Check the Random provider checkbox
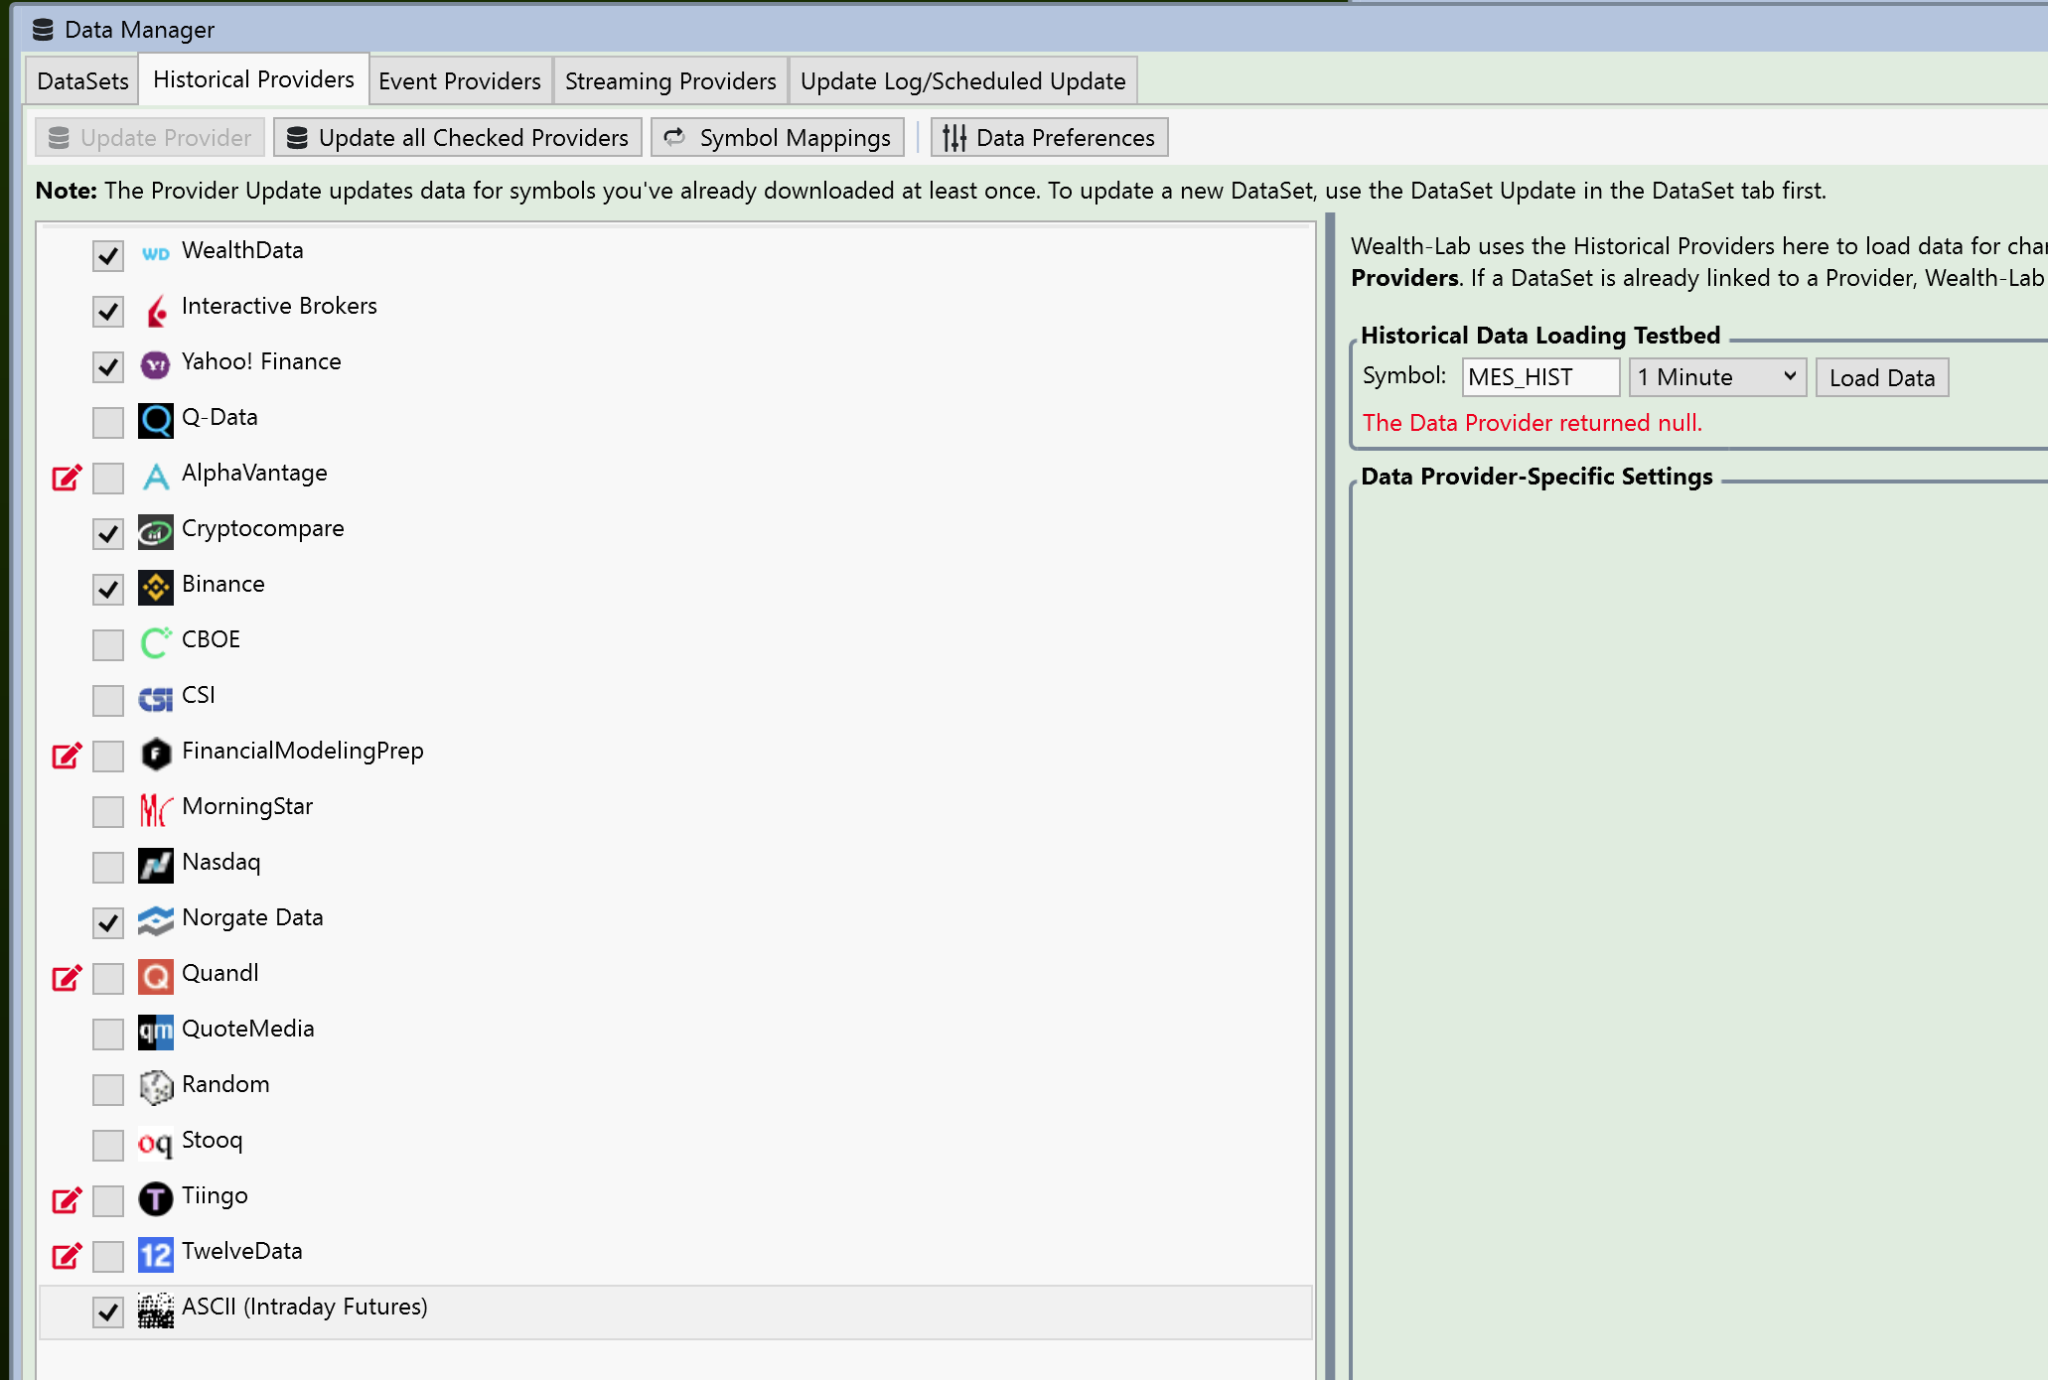2048x1380 pixels. [x=108, y=1089]
